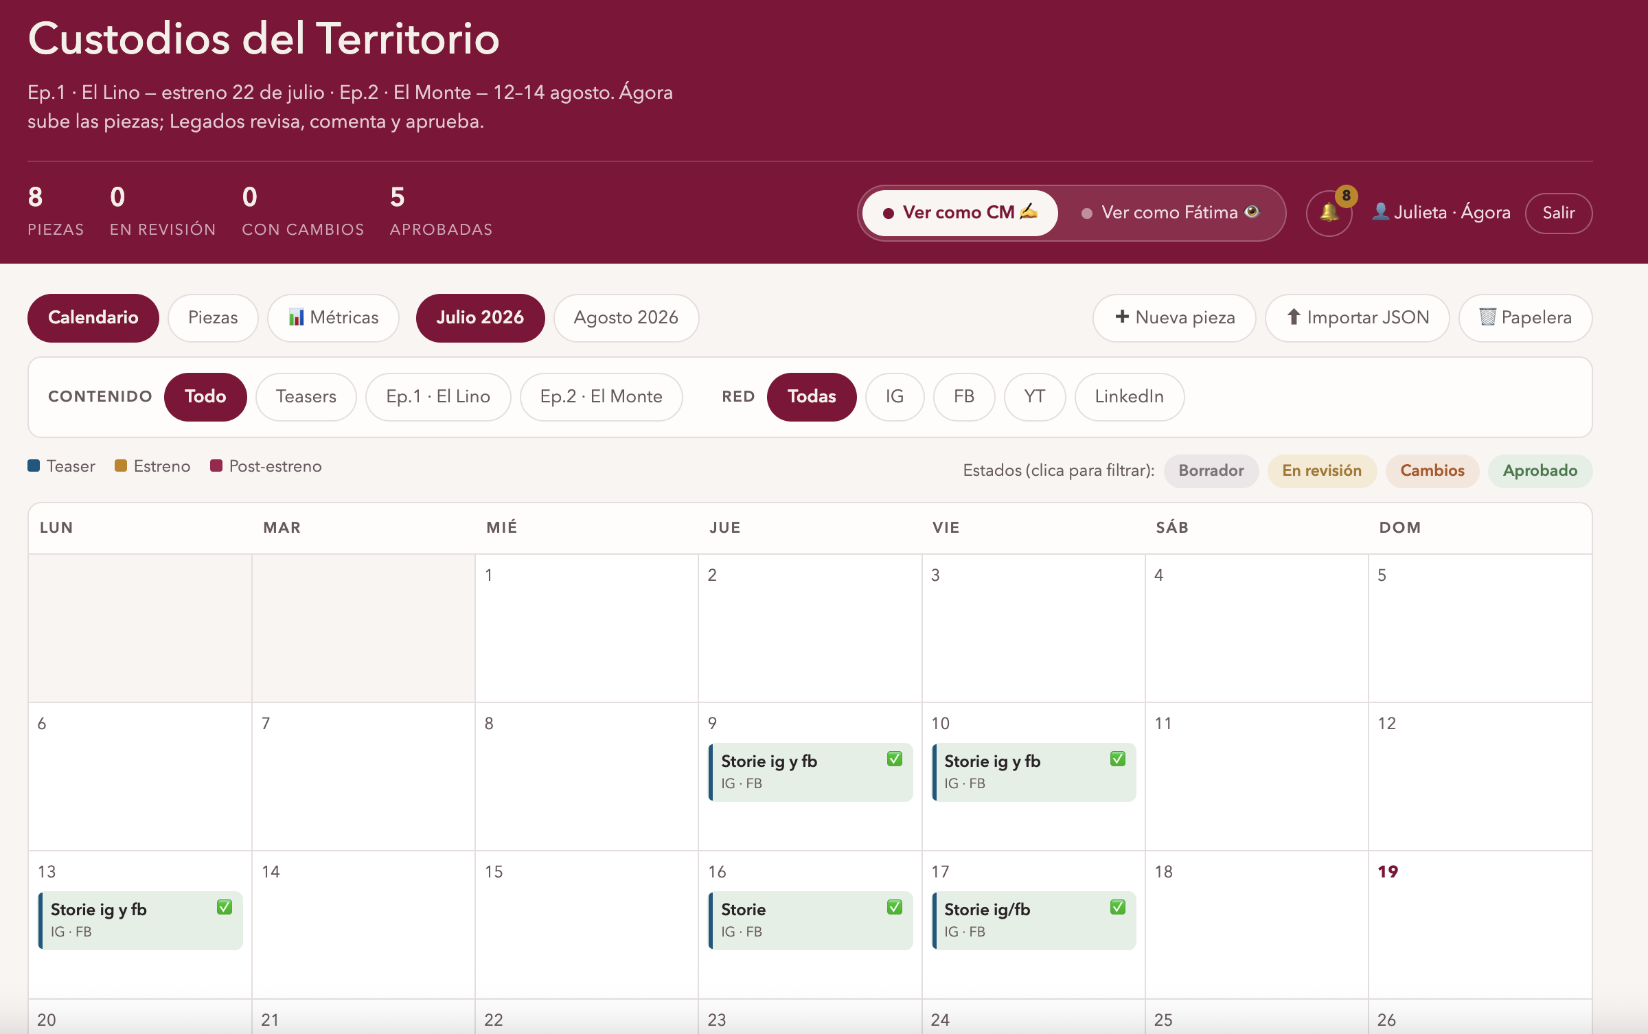This screenshot has height=1034, width=1648.
Task: Filter by Aprobado status
Action: point(1540,471)
